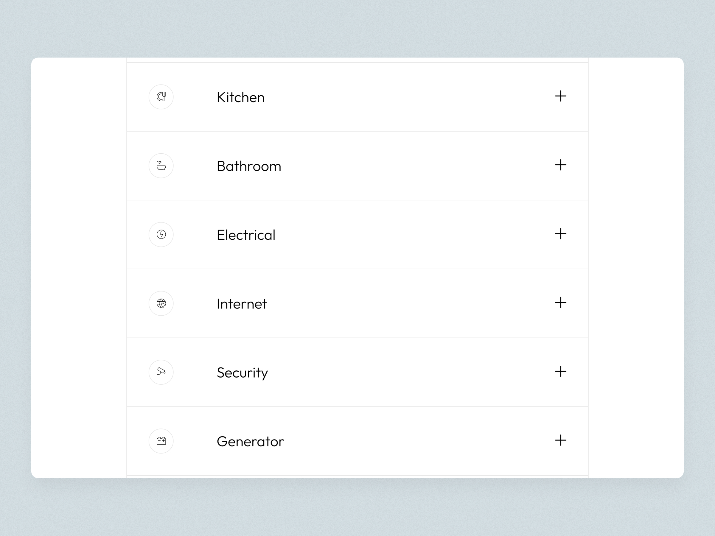This screenshot has height=536, width=715.
Task: Click the Internet globe icon
Action: (161, 303)
